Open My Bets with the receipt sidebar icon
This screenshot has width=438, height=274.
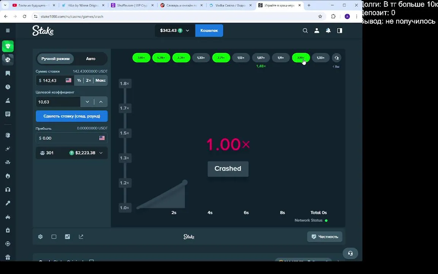coord(8,114)
